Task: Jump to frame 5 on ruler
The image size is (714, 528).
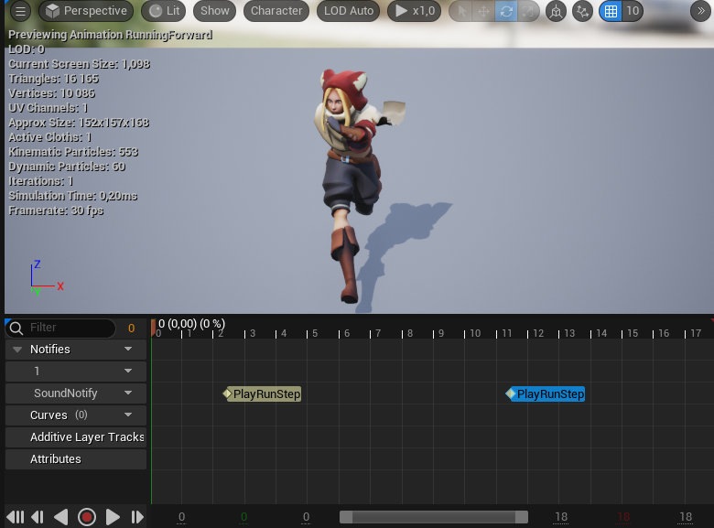Action: pyautogui.click(x=315, y=333)
